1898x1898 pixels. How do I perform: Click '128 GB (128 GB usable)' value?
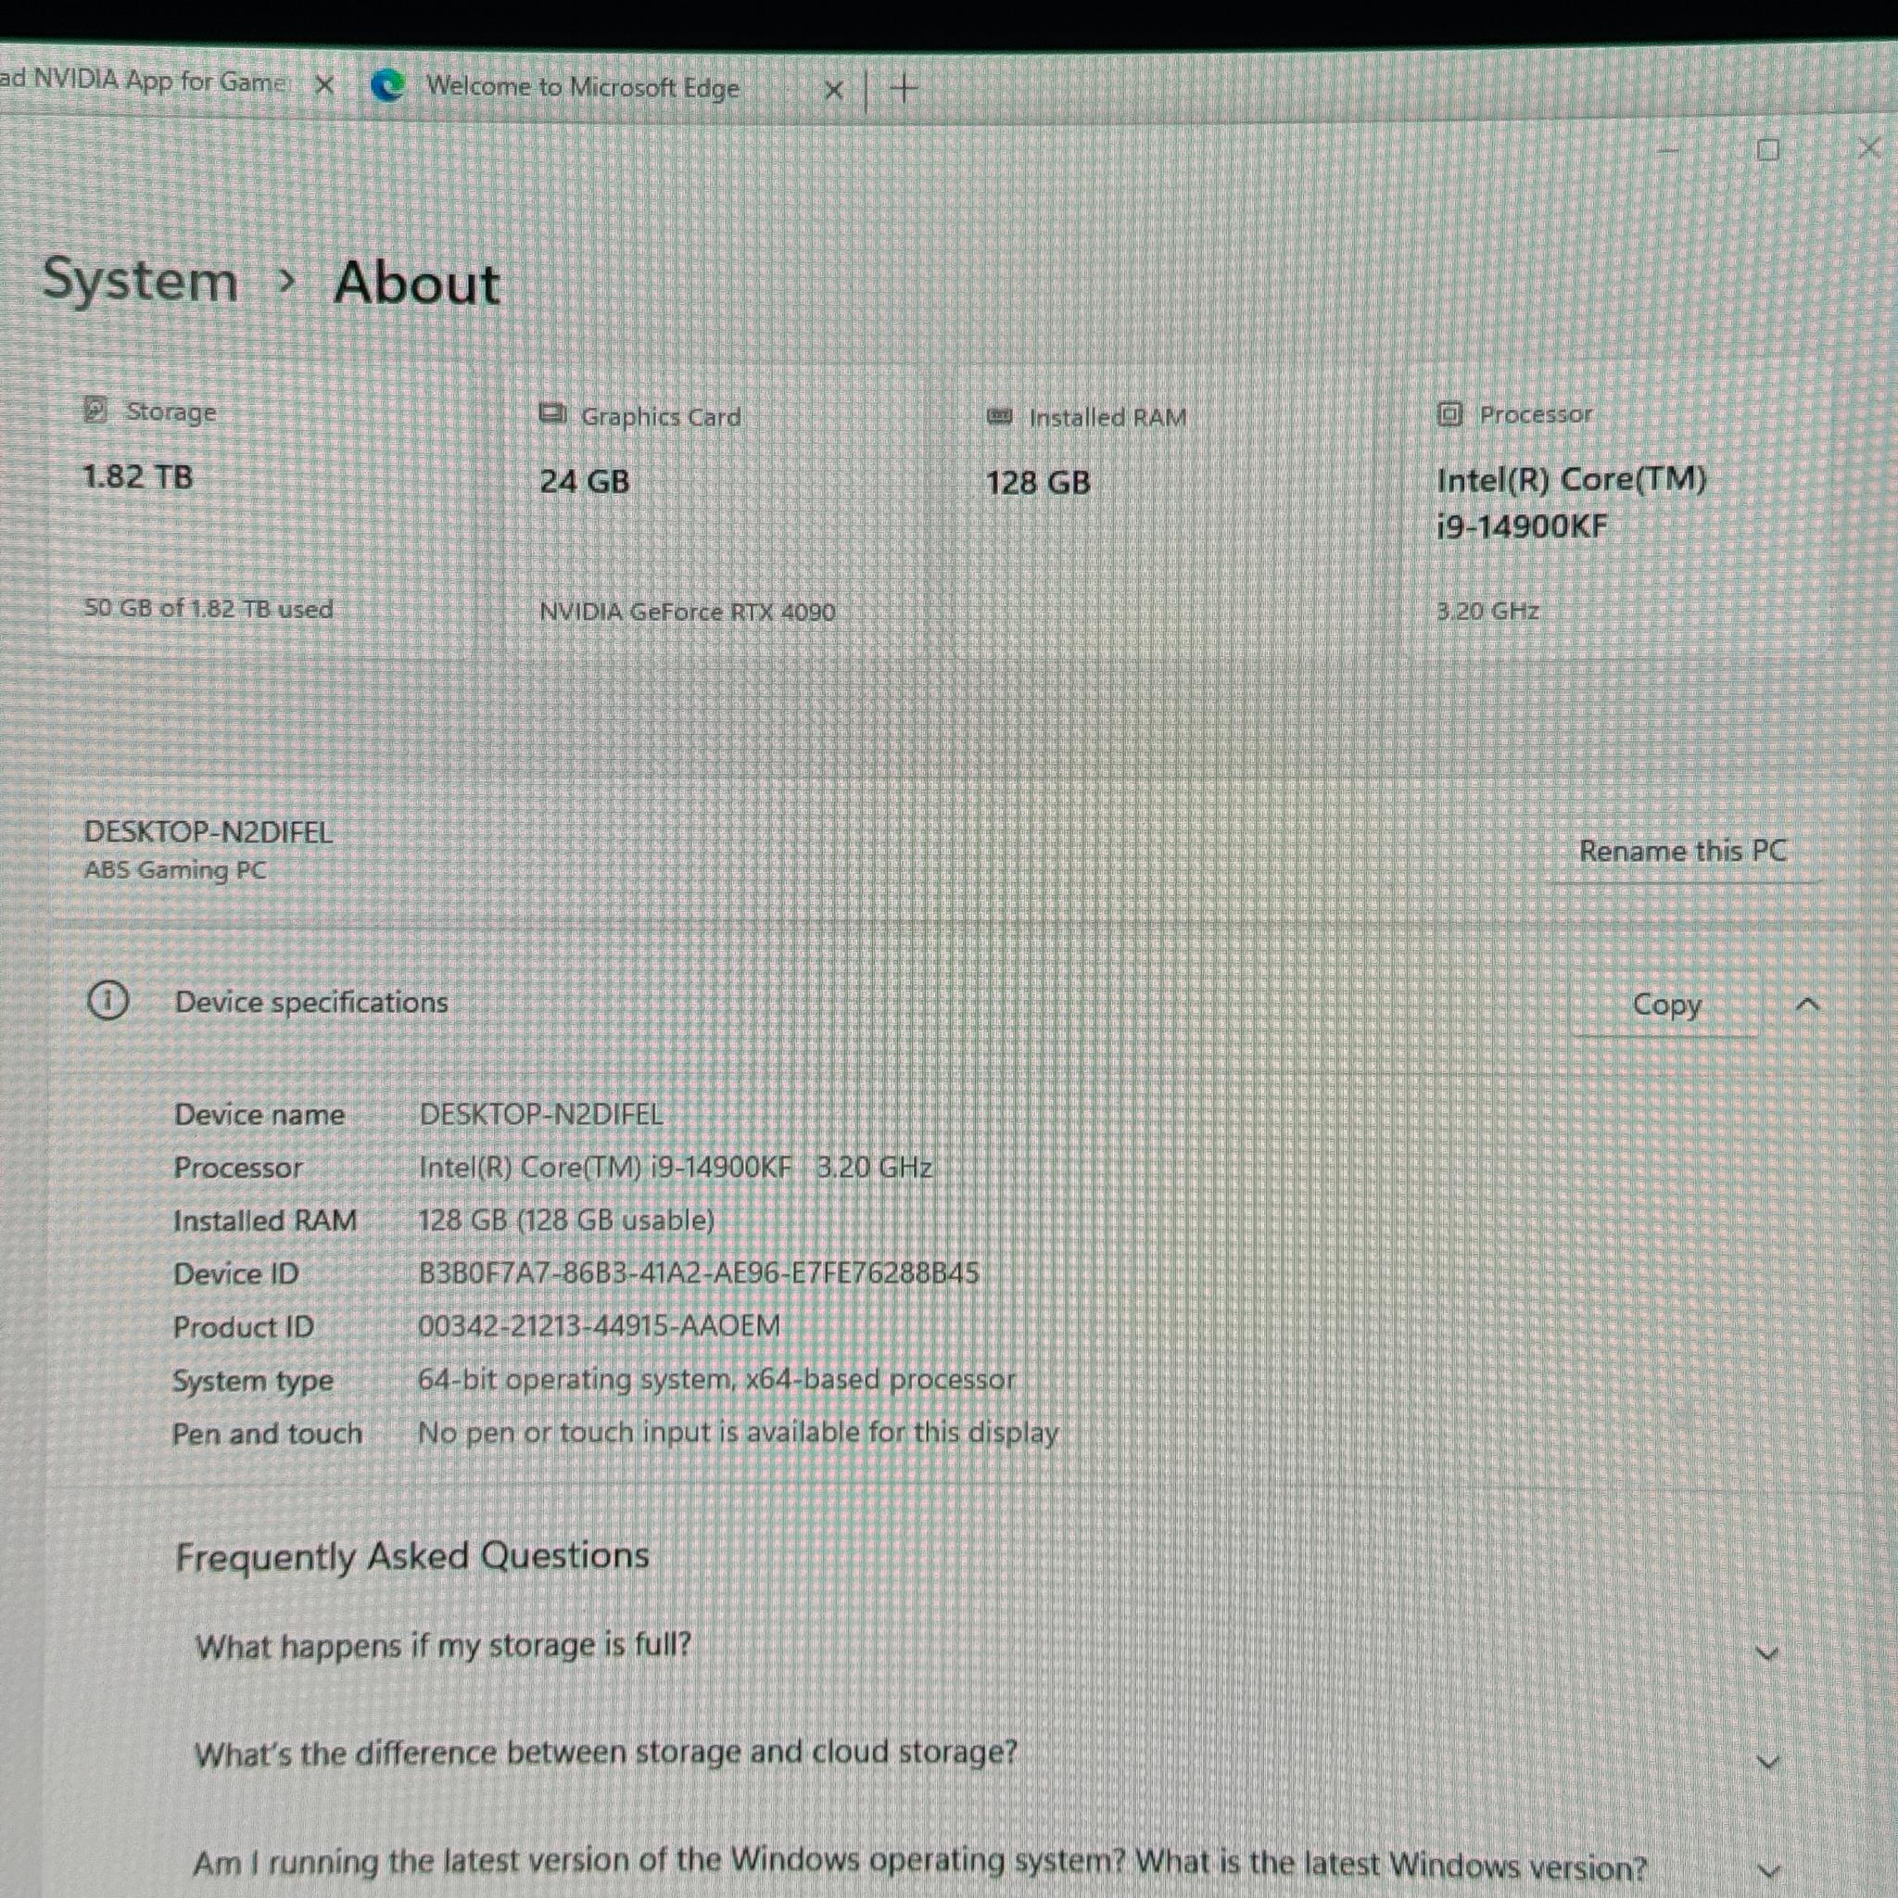click(x=566, y=1221)
